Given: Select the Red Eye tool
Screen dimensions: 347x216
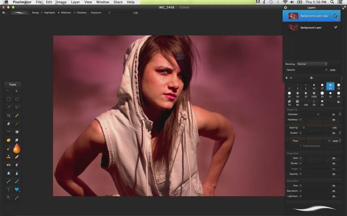Looking at the screenshot, I should coord(8,165).
